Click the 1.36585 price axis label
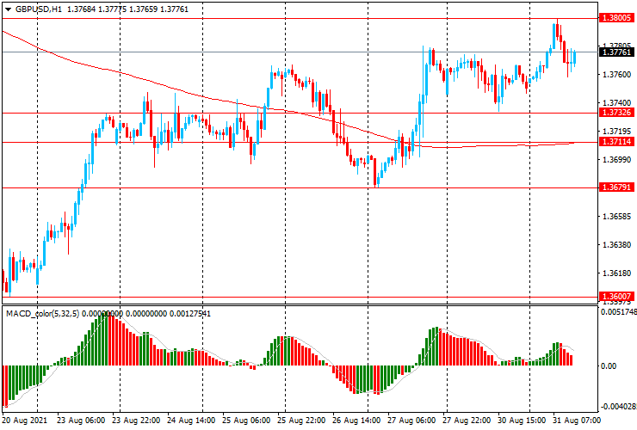The width and height of the screenshot is (637, 430). 617,217
